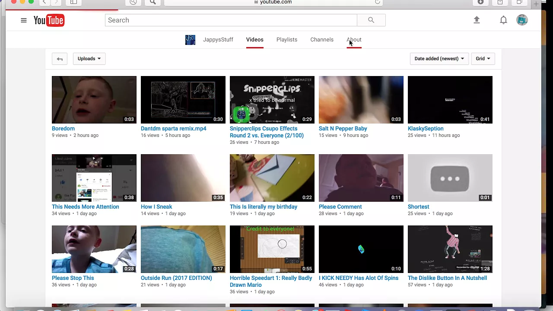553x311 pixels.
Task: Show Safari downloads
Action: coord(480,2)
